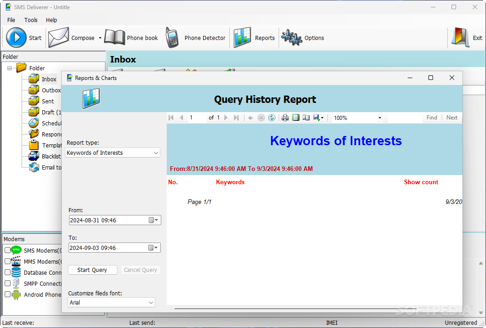Toggle print layout view icon

point(296,118)
